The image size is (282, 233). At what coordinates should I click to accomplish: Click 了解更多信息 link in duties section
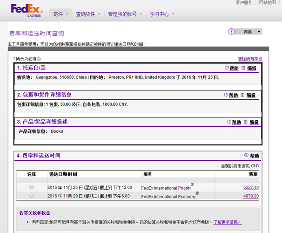(228, 222)
